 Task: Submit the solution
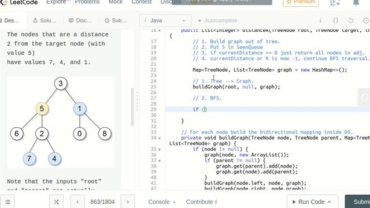click(358, 202)
